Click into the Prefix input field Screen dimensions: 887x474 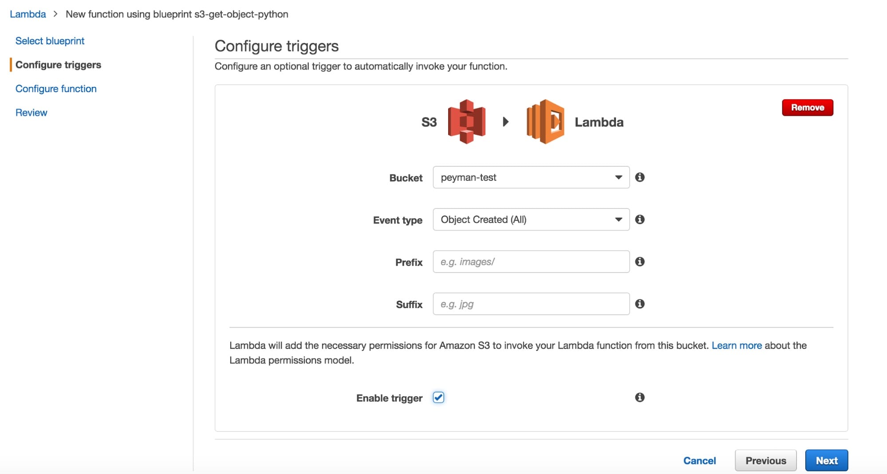(x=531, y=262)
